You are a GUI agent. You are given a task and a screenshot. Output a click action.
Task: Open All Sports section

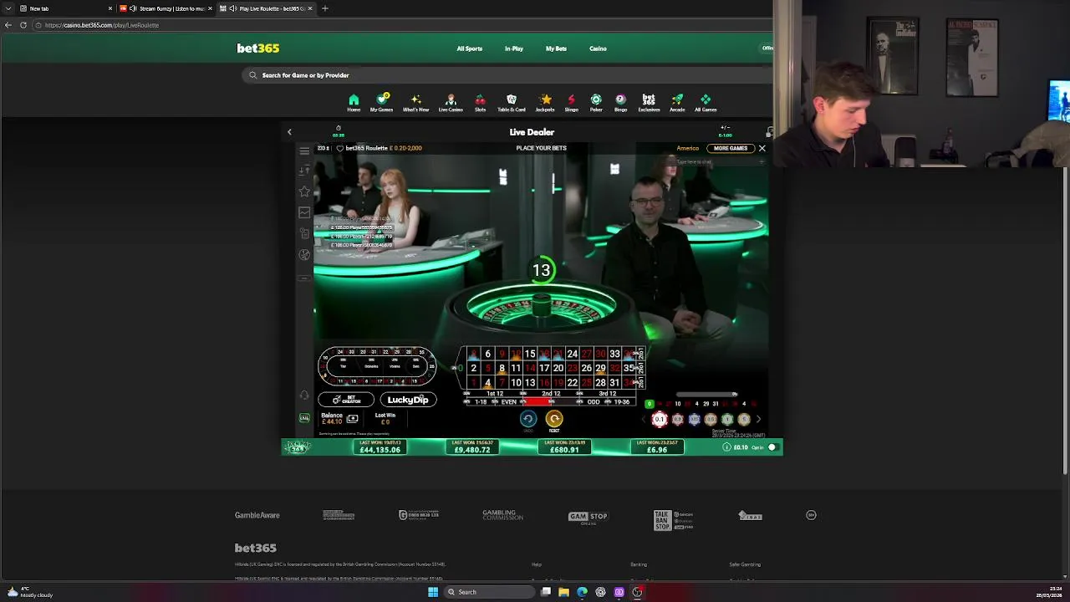[x=470, y=48]
